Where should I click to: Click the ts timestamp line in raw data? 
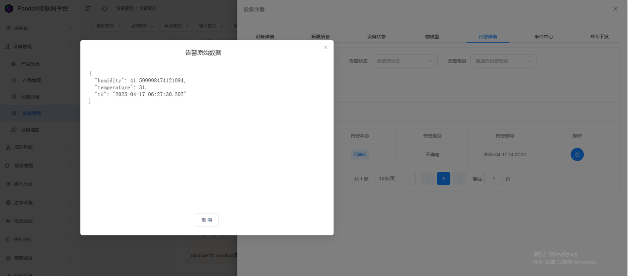(x=141, y=94)
